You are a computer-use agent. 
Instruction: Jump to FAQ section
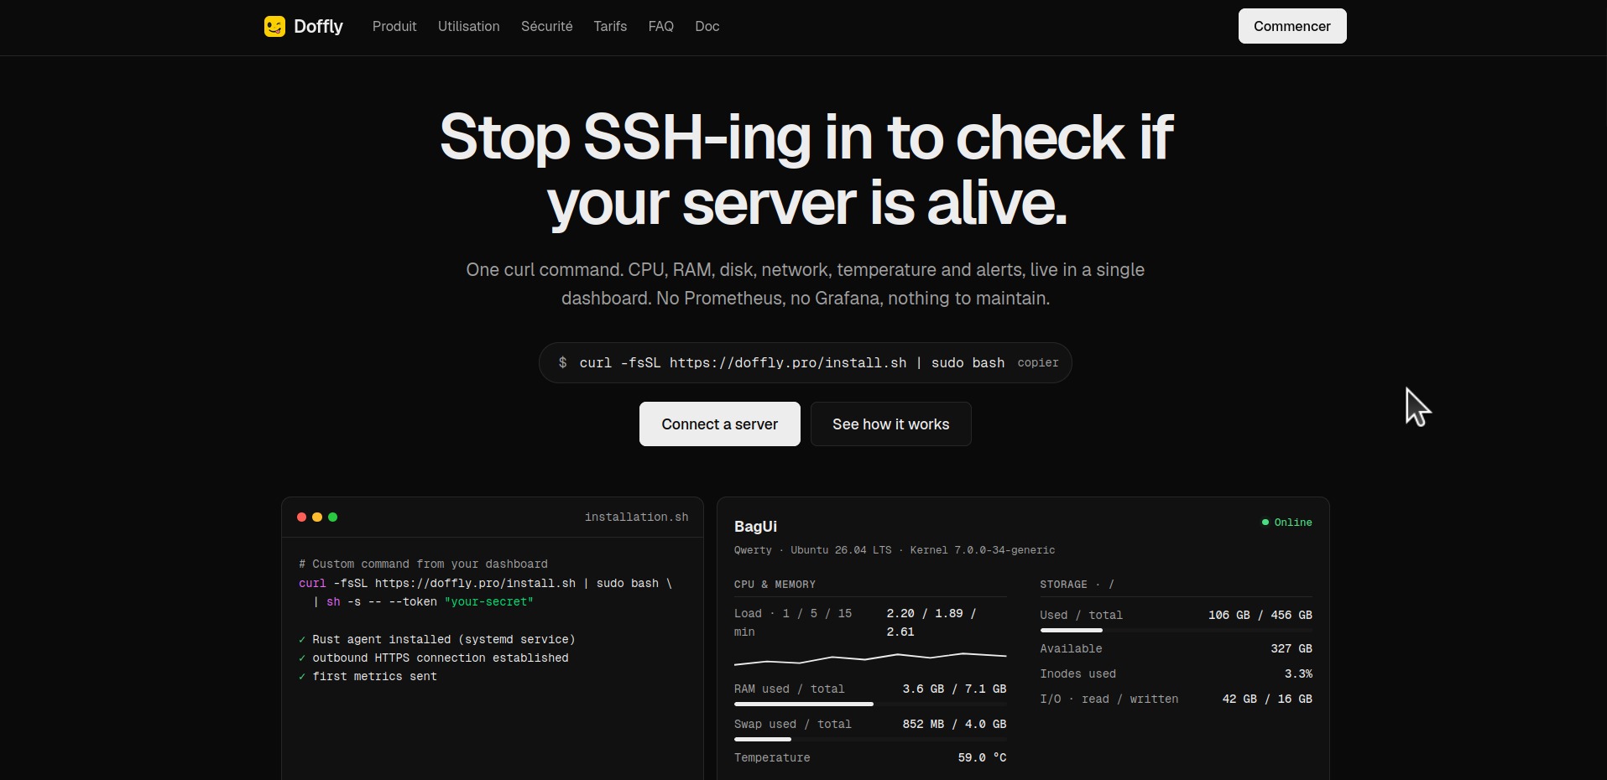pos(660,27)
